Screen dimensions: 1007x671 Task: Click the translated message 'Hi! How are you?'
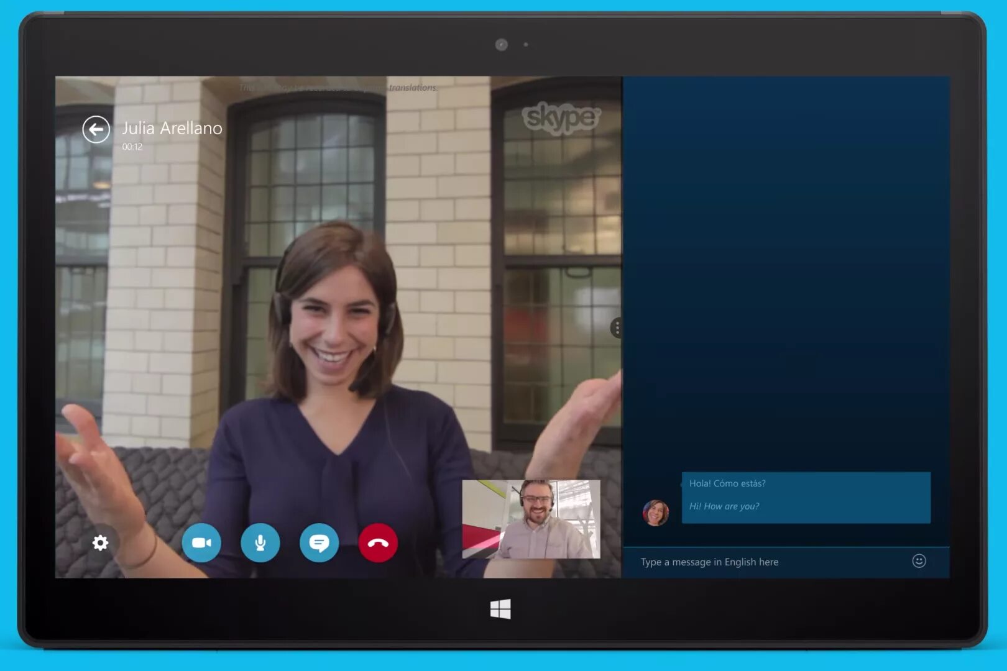coord(725,506)
